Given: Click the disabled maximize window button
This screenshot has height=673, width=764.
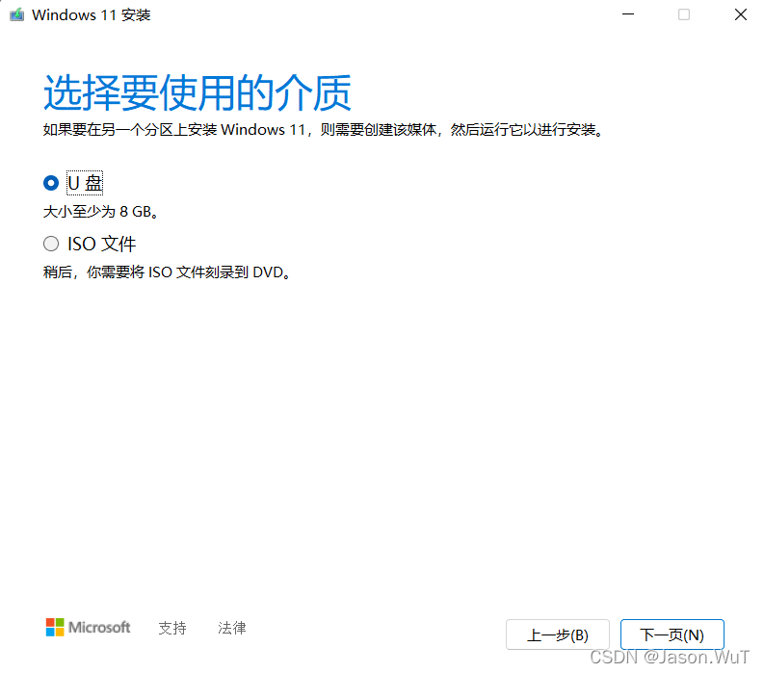Looking at the screenshot, I should (x=684, y=14).
